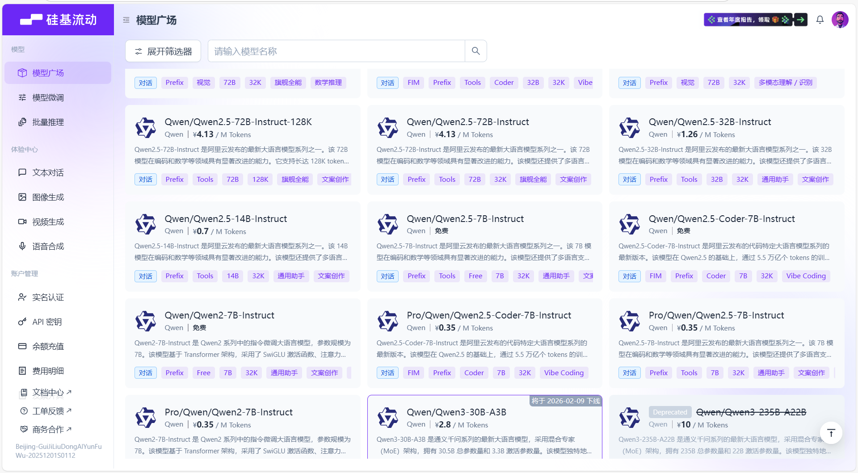
Task: Click the search magnifier icon
Action: coord(475,51)
